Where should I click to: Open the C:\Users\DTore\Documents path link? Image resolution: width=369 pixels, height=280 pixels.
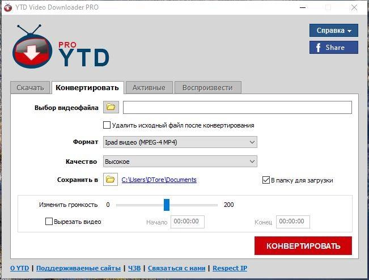tap(159, 180)
